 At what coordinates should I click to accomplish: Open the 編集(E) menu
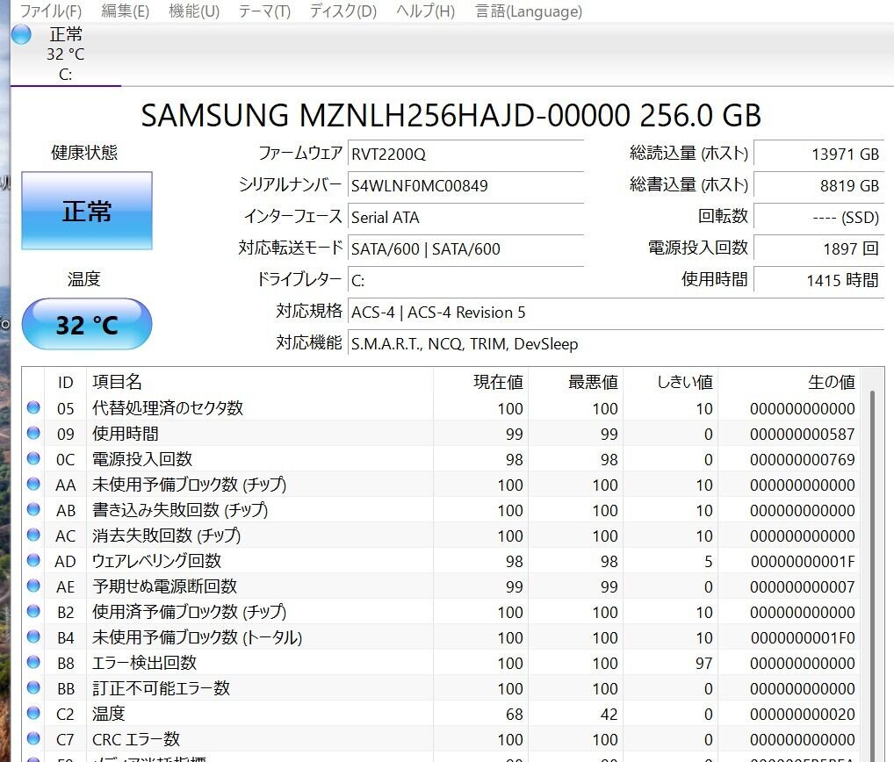[125, 11]
